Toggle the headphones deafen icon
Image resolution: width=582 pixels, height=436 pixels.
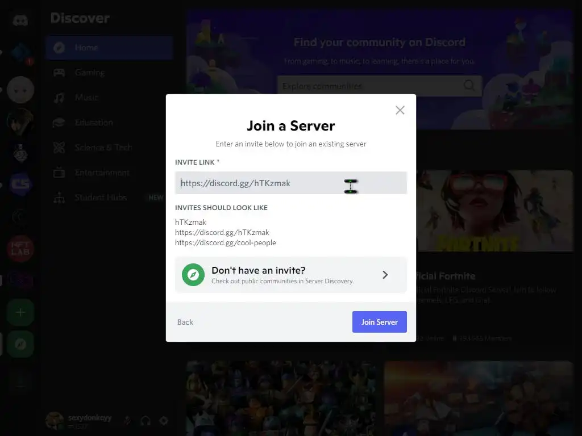[145, 421]
